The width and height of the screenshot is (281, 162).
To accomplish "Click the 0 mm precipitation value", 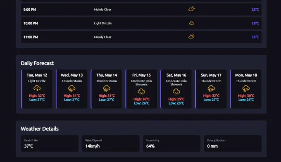I will (212, 146).
